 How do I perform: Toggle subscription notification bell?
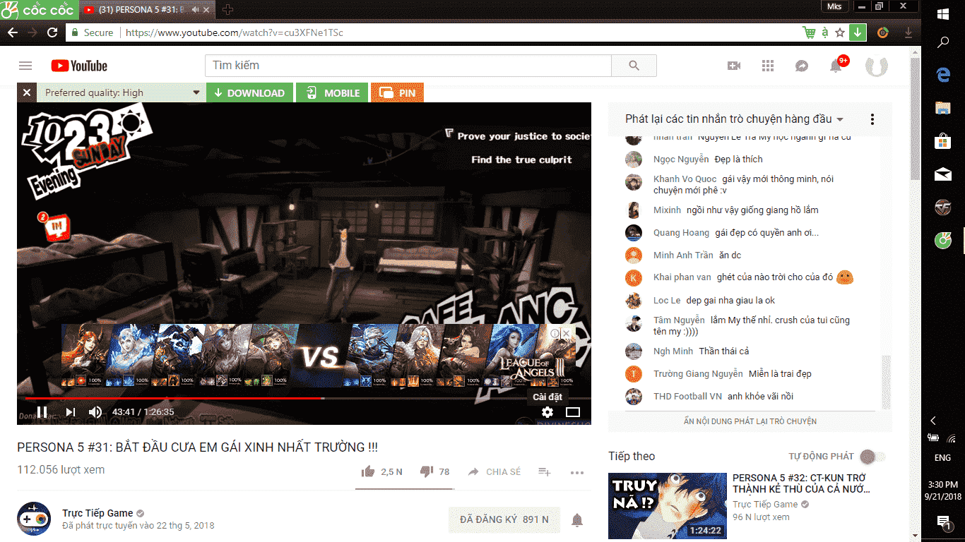point(577,520)
